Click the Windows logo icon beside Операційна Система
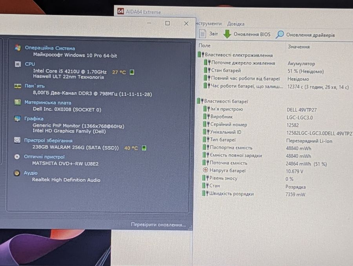The image size is (353, 266). click(18, 48)
